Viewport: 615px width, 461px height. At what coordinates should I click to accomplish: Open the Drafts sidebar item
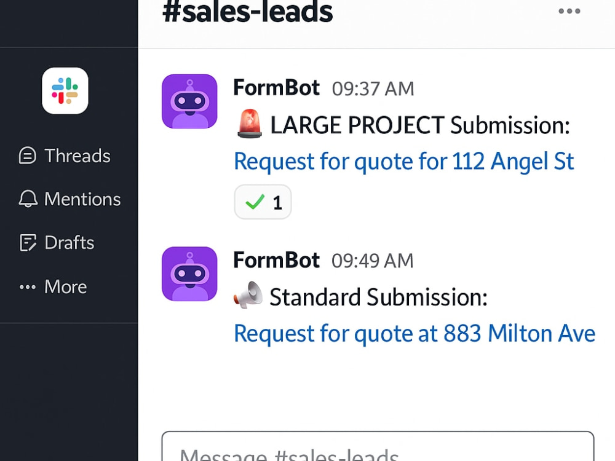point(57,243)
